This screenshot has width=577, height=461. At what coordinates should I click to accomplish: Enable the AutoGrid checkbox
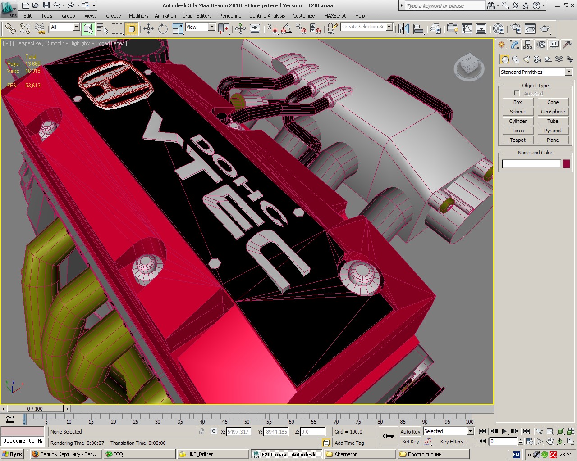[517, 94]
